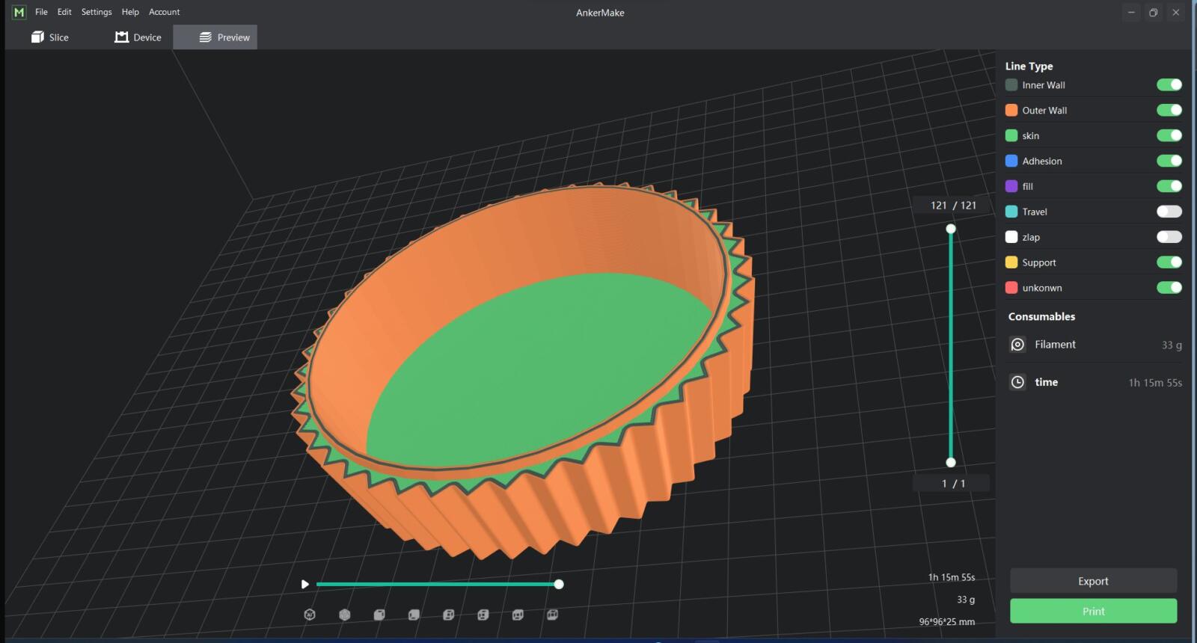Open the Settings menu

(97, 12)
